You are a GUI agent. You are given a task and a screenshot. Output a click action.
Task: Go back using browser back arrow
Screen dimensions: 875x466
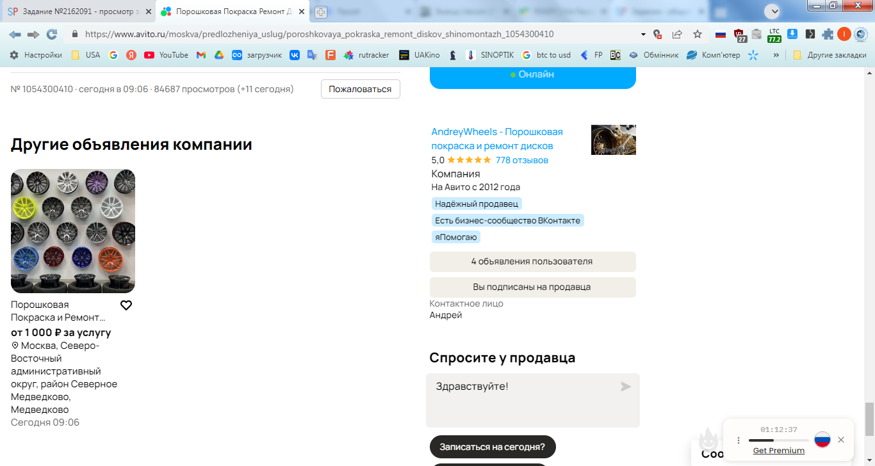15,35
